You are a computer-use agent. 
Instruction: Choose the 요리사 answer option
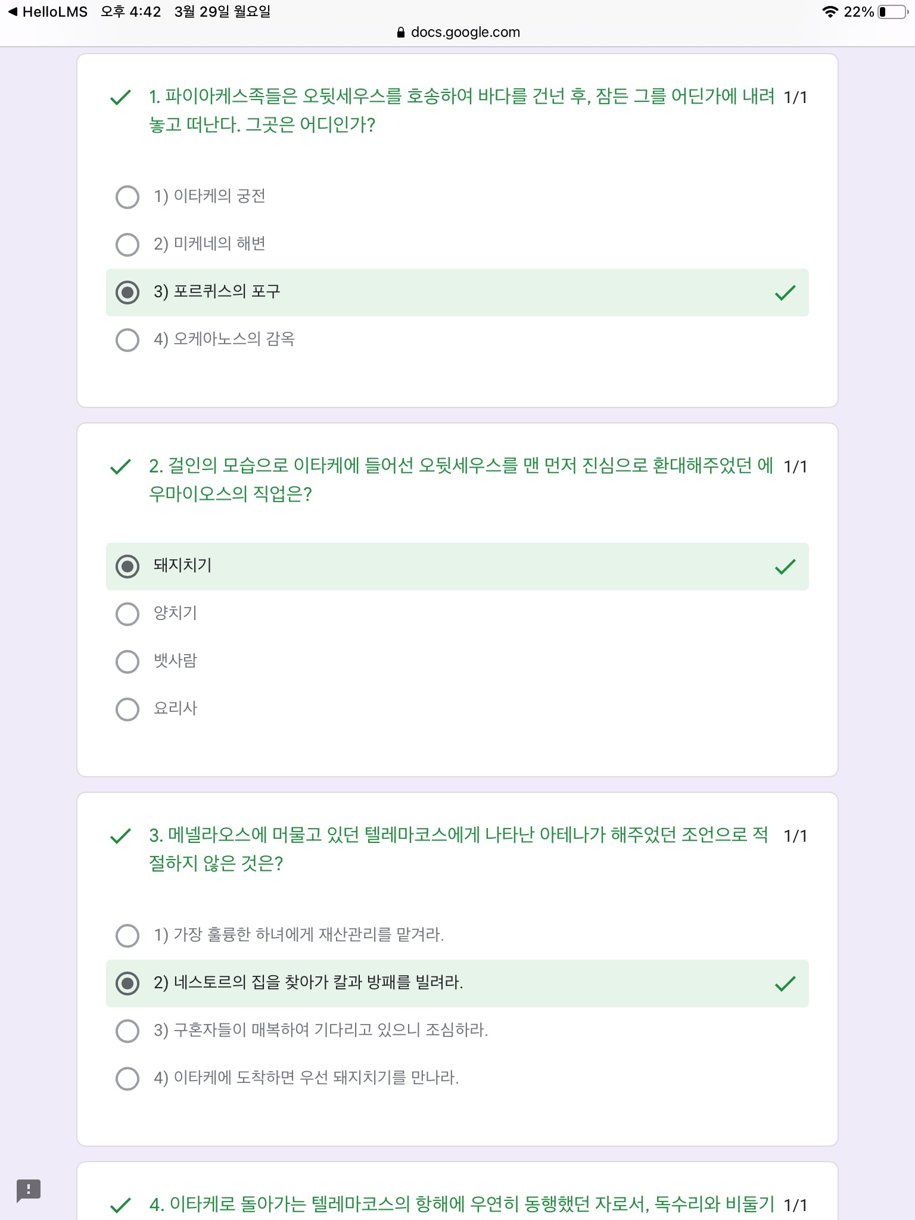pyautogui.click(x=127, y=709)
